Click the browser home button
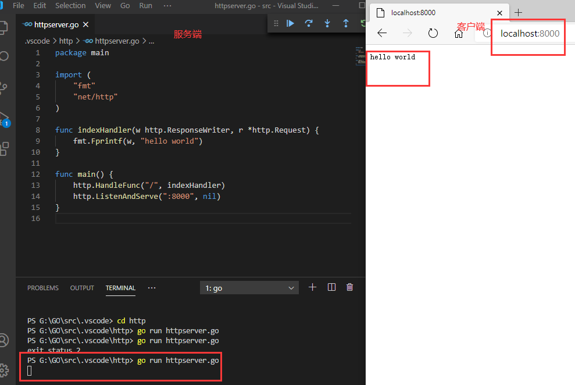 tap(458, 33)
